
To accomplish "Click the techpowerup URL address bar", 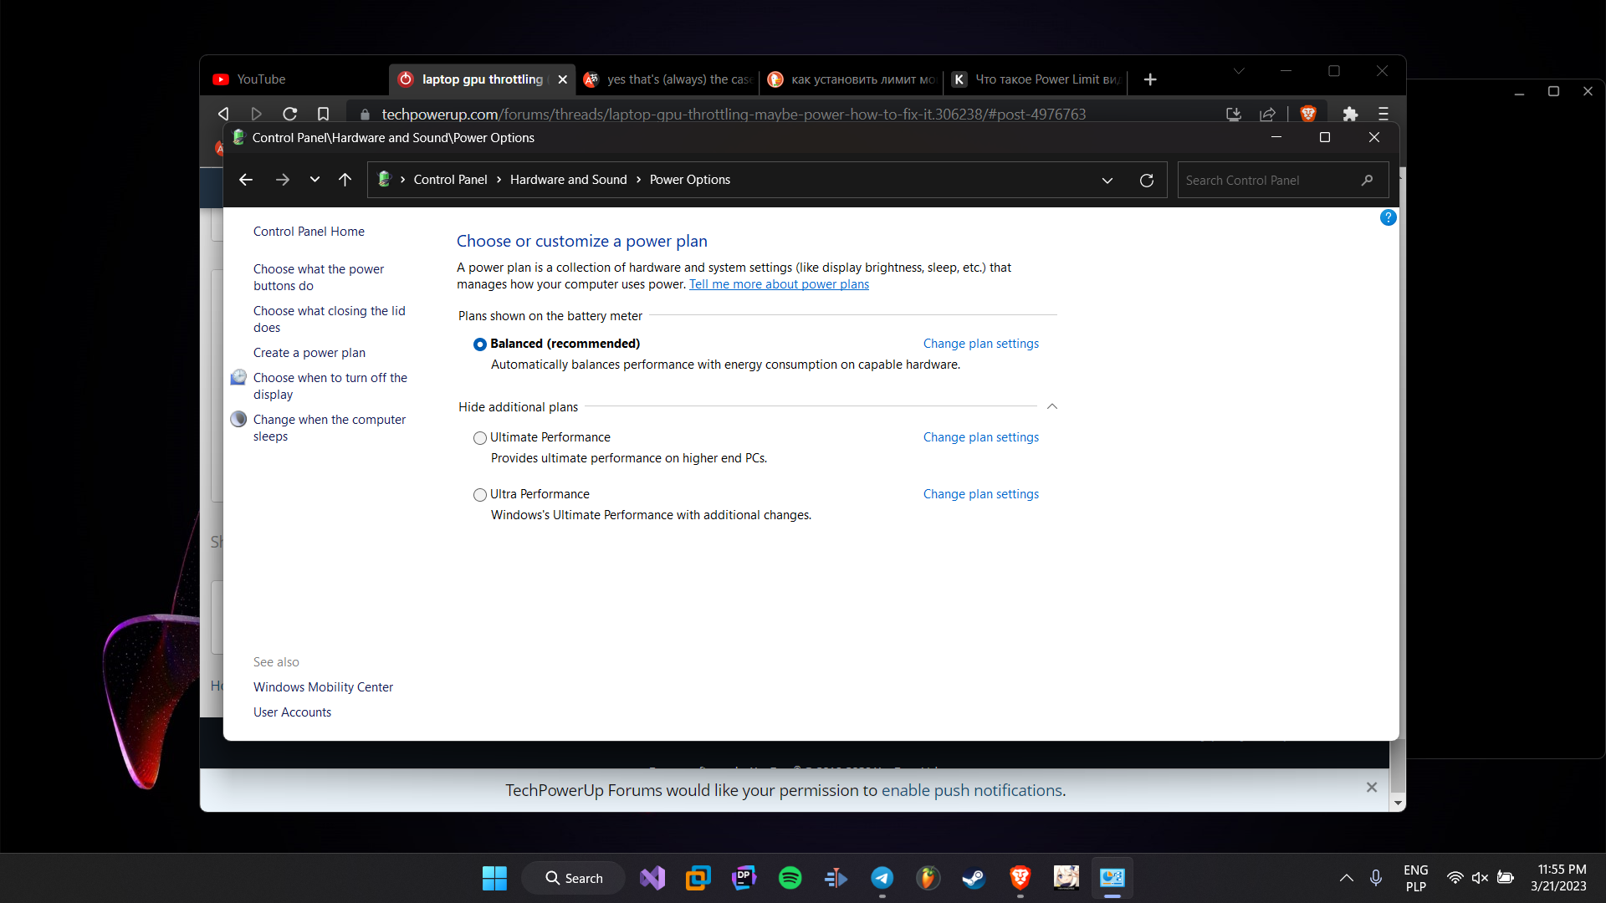I will point(734,114).
